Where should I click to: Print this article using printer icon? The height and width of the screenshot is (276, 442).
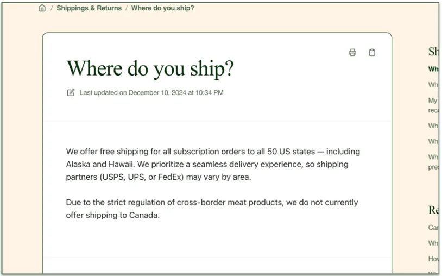[x=352, y=53]
